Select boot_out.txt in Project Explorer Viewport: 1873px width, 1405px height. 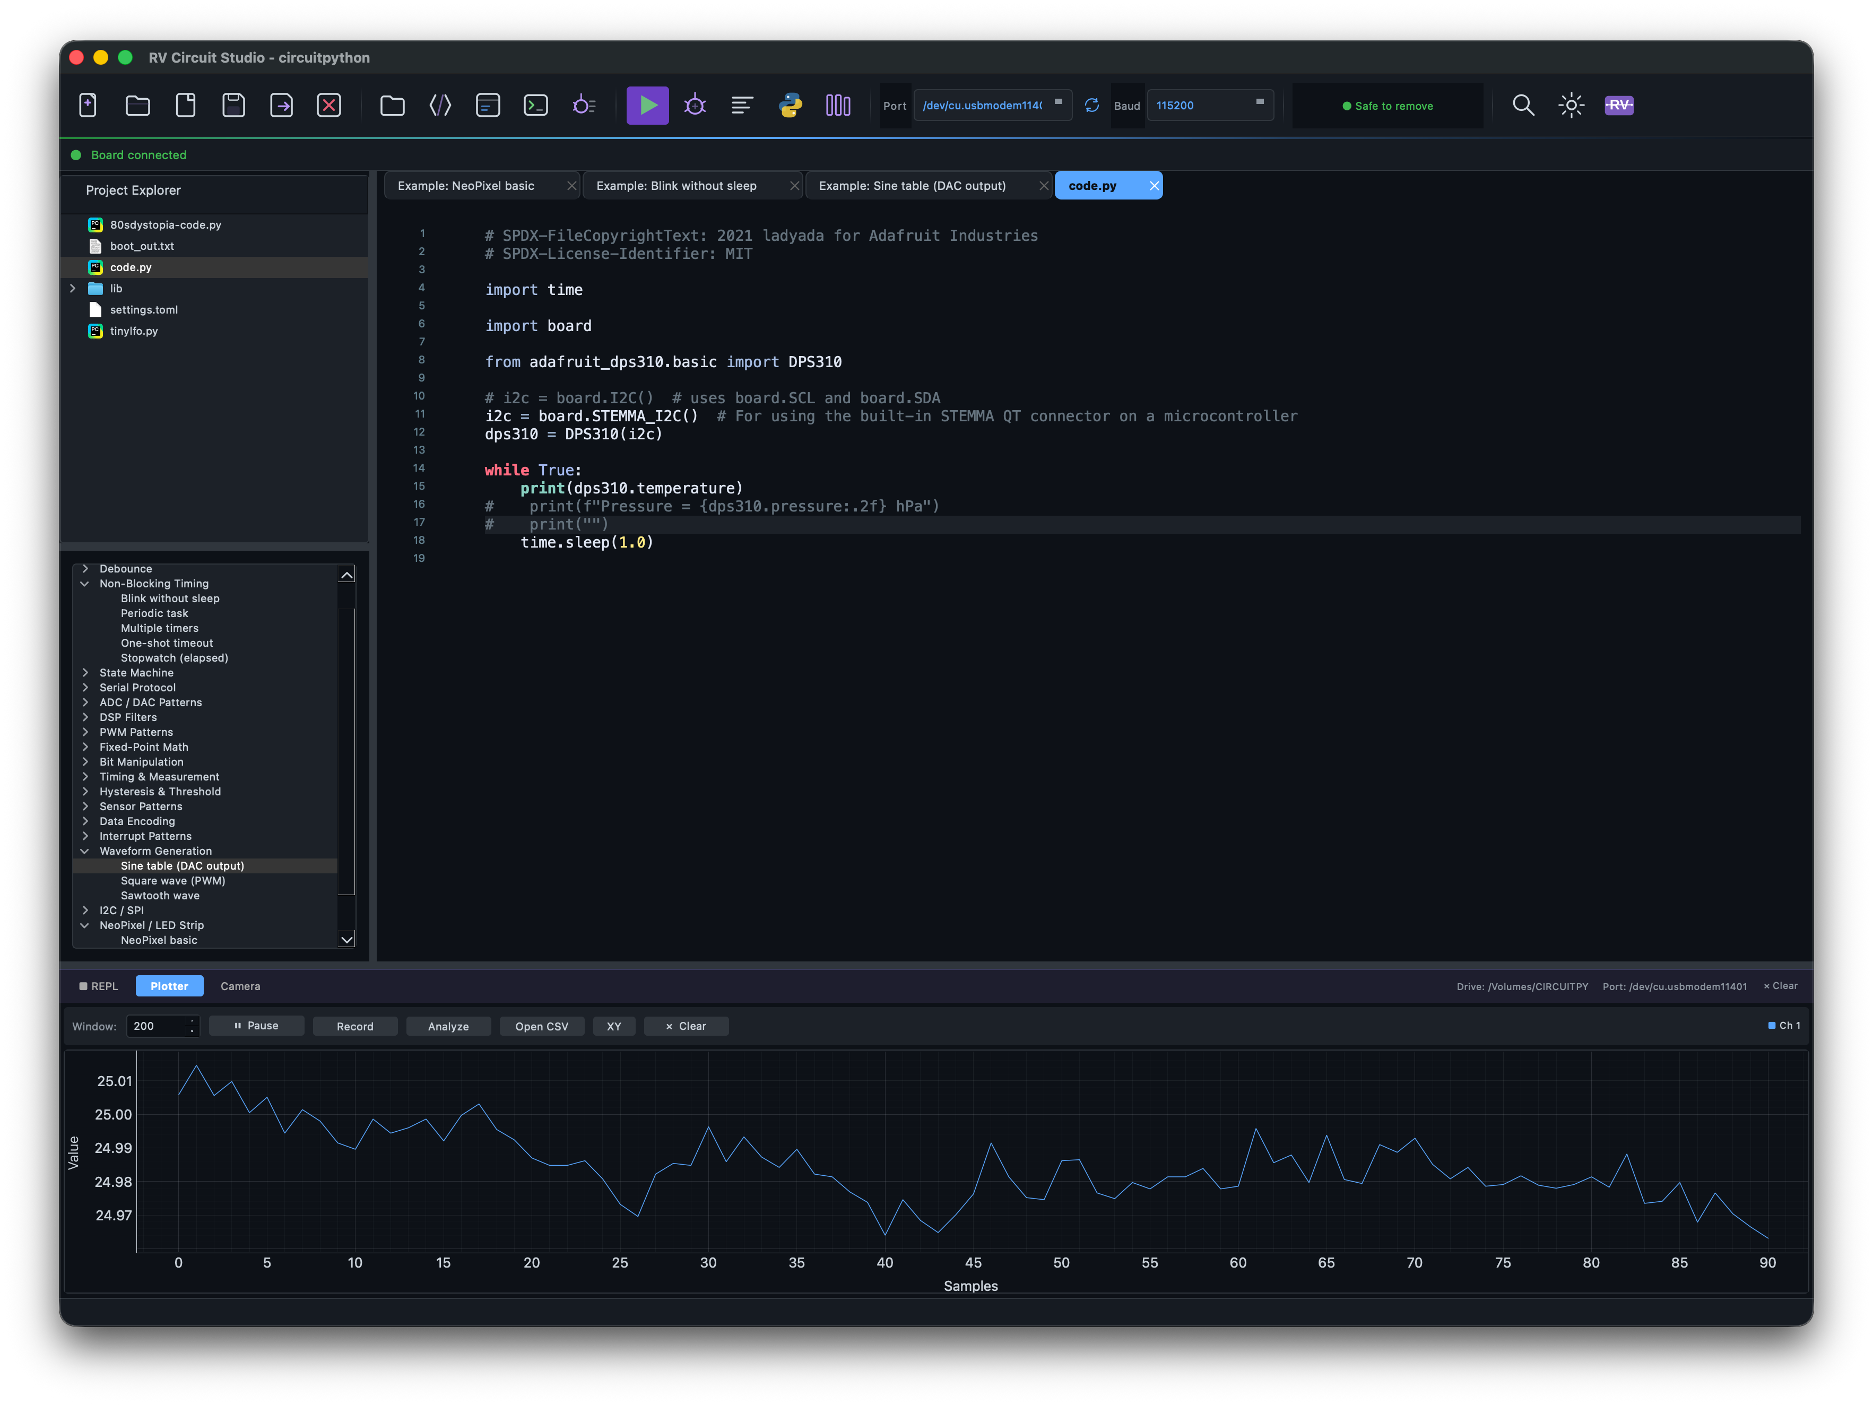coord(215,246)
